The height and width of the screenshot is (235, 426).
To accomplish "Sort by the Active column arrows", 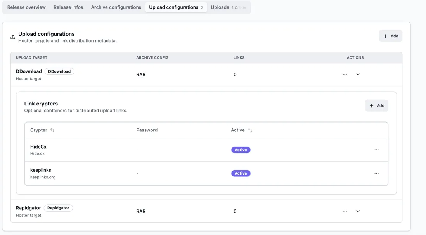I will click(x=250, y=130).
